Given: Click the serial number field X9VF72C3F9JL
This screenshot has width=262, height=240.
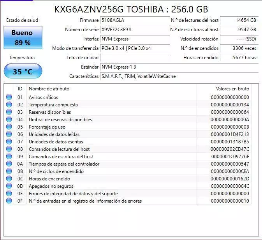Looking at the screenshot, I should coord(135,30).
